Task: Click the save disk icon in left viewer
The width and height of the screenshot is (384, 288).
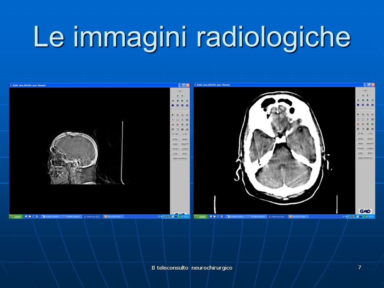Action: (x=182, y=129)
